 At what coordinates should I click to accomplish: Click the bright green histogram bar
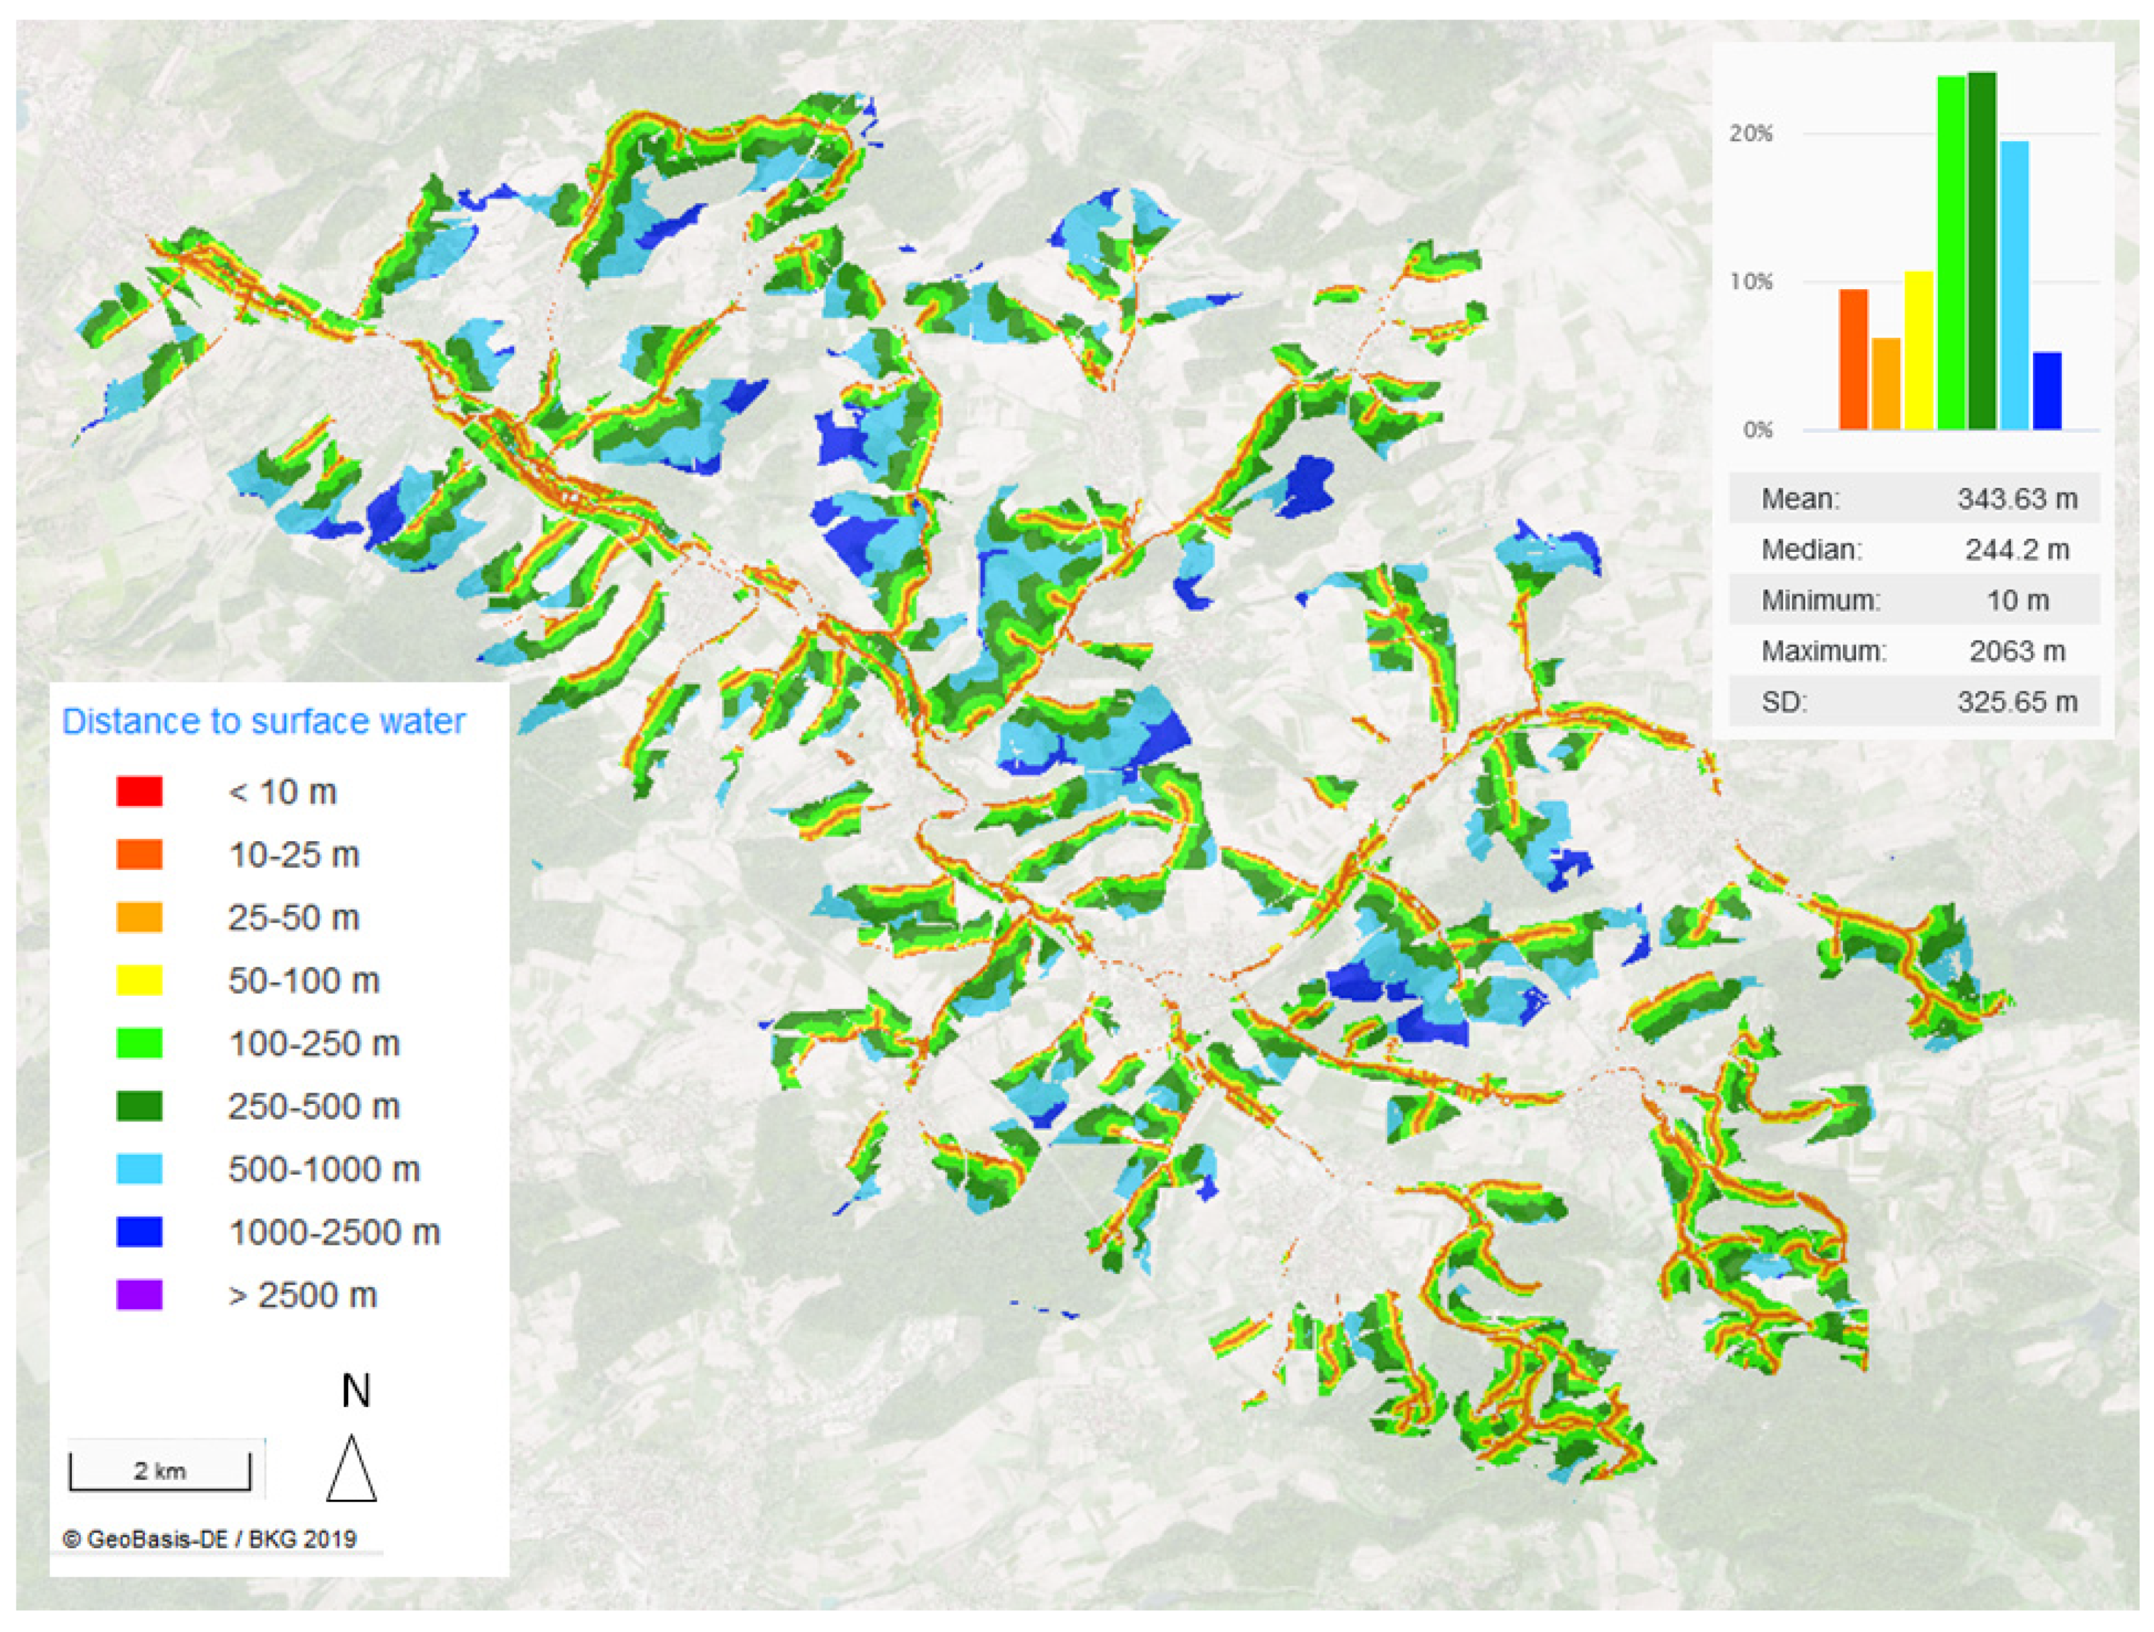(1952, 252)
